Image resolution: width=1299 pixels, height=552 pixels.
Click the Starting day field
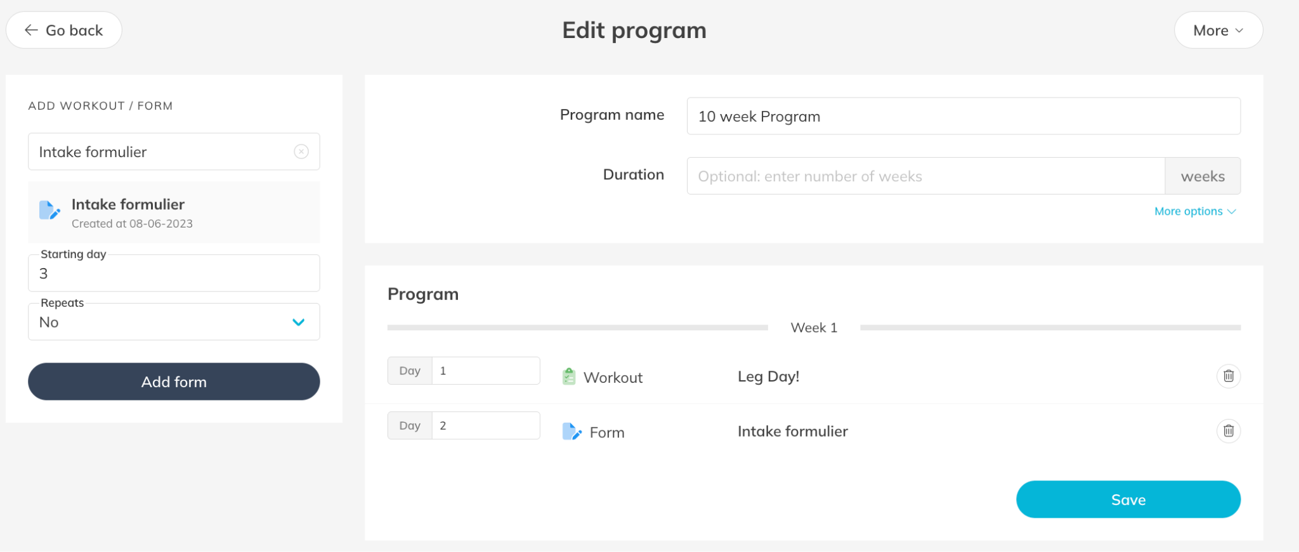pyautogui.click(x=174, y=274)
